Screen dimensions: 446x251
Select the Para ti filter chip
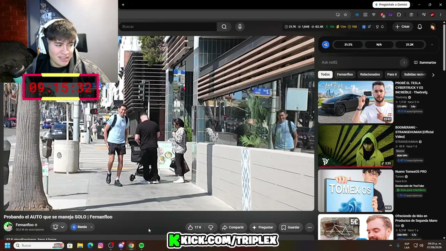coord(392,74)
